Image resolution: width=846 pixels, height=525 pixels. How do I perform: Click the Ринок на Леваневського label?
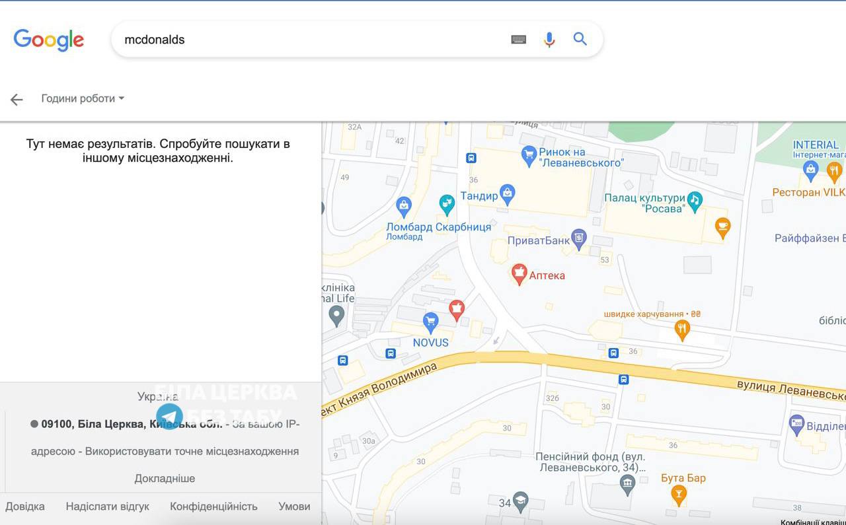(582, 157)
